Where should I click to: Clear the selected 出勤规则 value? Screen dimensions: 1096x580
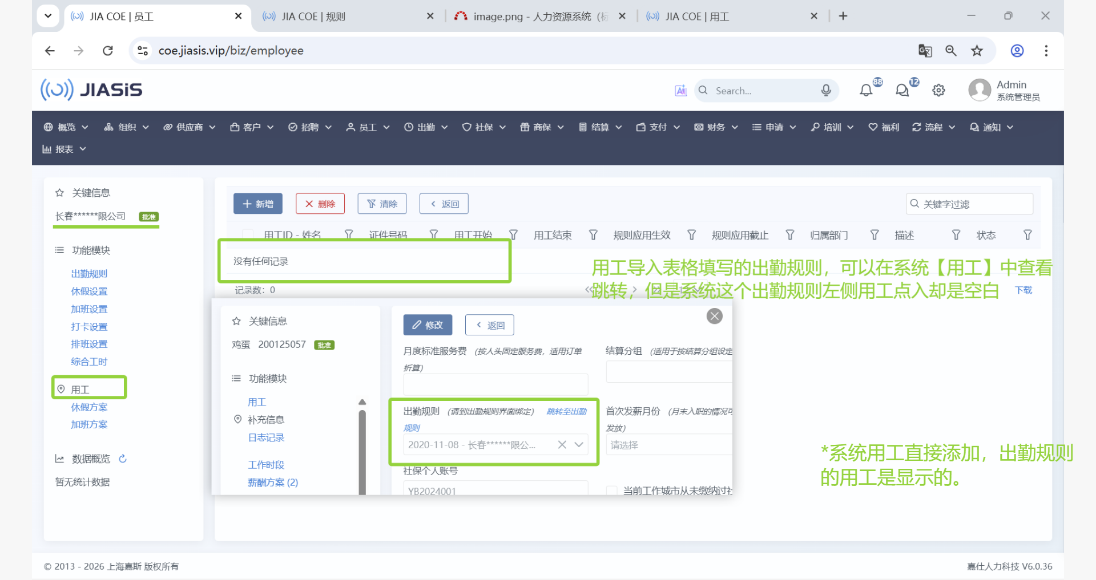coord(562,445)
